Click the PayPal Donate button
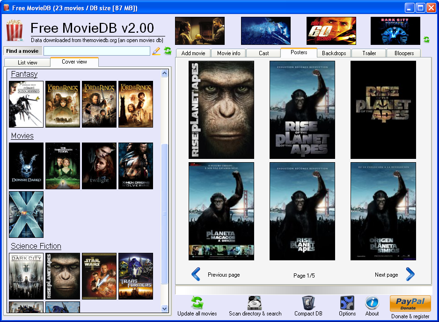Screen dimensions: 439x322 410,304
